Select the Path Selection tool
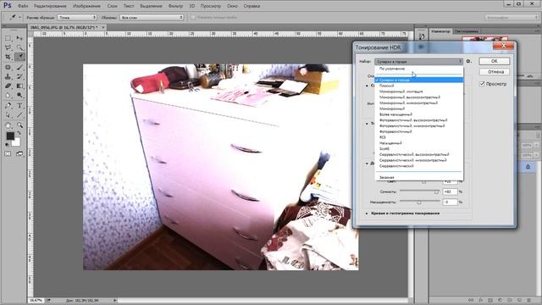The image size is (542, 305). 8,115
